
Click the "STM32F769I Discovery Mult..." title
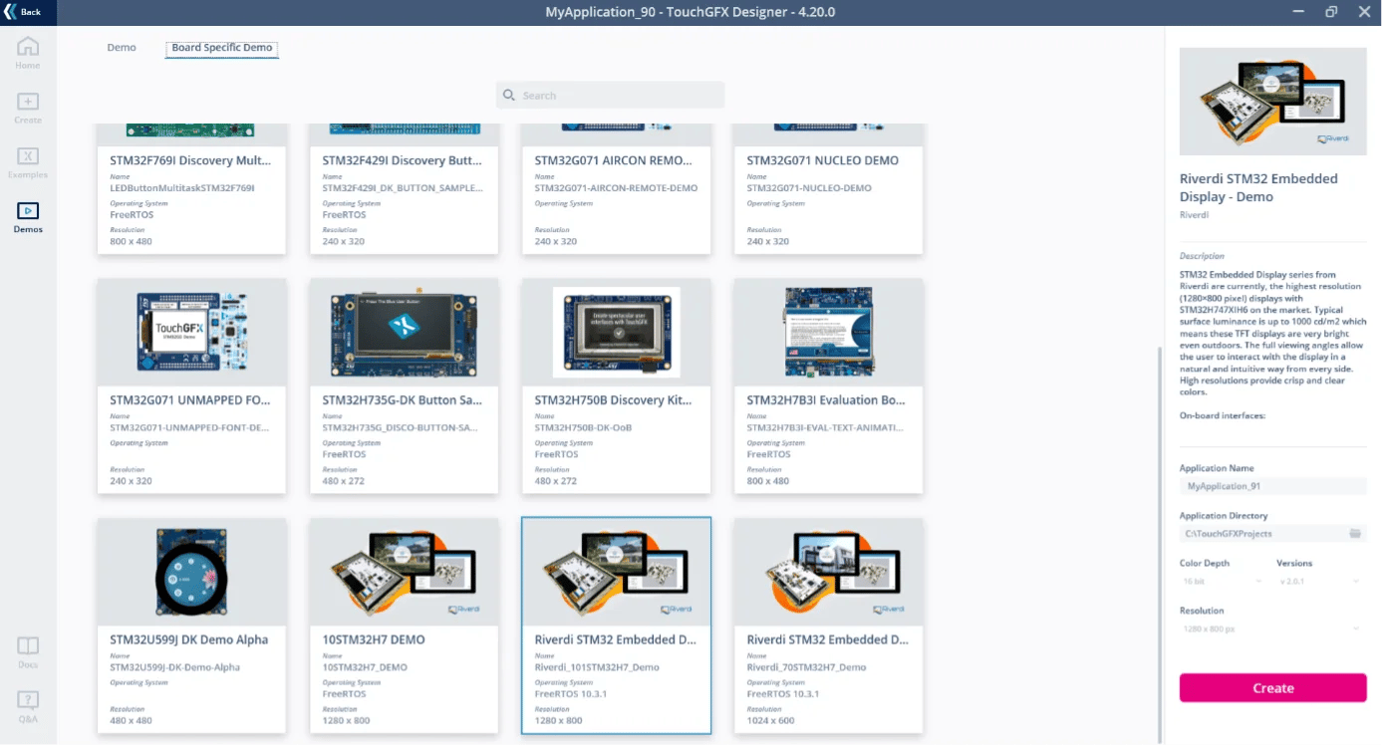tap(190, 160)
